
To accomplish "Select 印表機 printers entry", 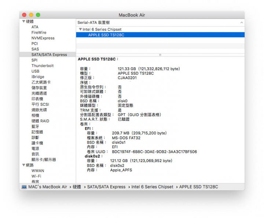I will (x=37, y=99).
